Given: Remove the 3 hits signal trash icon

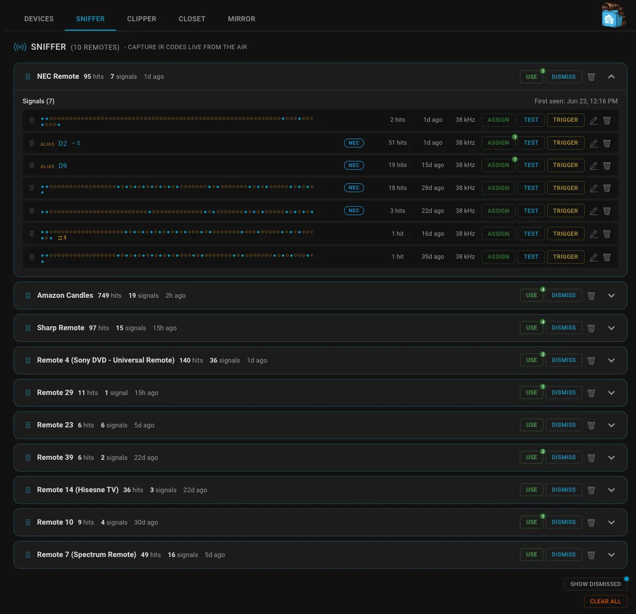Looking at the screenshot, I should 607,211.
